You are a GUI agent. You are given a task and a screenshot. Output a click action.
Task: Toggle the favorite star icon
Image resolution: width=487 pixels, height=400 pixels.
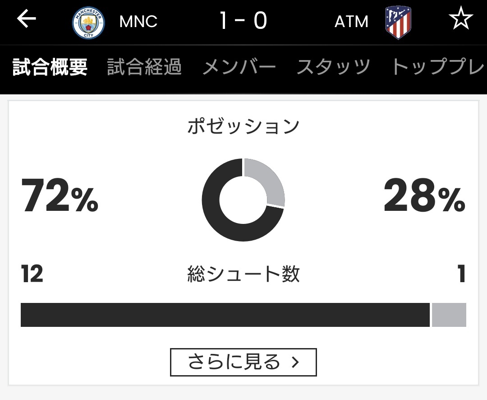[461, 18]
